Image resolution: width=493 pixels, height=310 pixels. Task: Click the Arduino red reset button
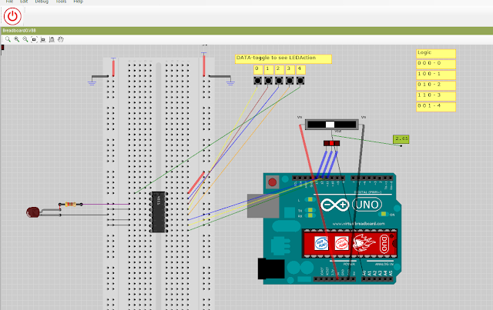pyautogui.click(x=272, y=182)
